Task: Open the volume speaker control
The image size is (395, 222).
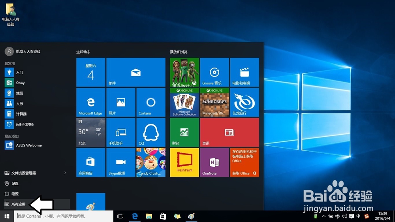Action: point(344,216)
